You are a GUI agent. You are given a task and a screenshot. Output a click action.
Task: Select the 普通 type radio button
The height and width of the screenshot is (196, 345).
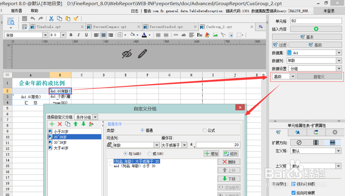[142, 130]
